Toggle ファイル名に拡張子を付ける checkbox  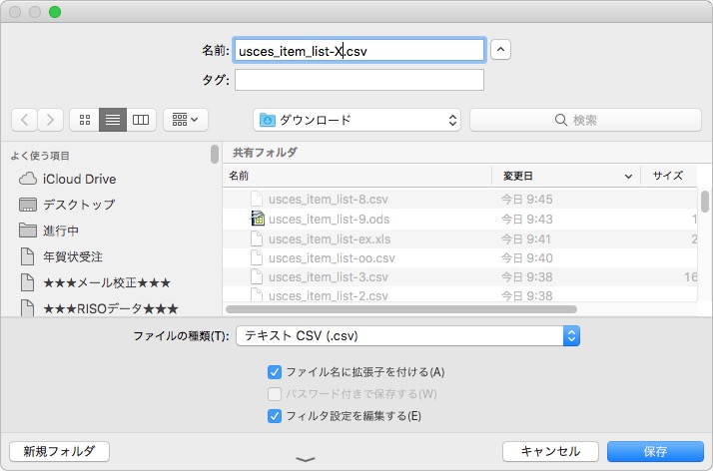click(275, 372)
